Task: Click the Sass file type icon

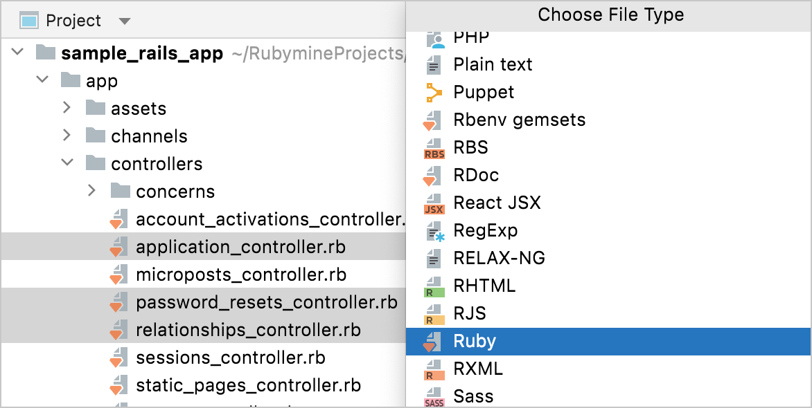Action: pos(433,396)
